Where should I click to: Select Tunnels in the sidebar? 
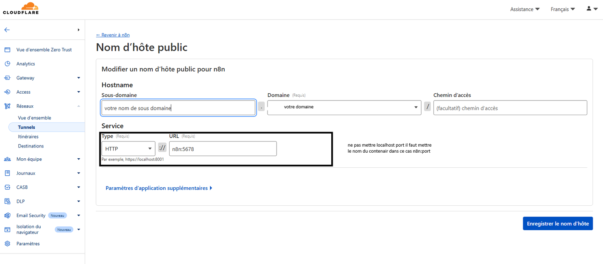click(x=26, y=127)
